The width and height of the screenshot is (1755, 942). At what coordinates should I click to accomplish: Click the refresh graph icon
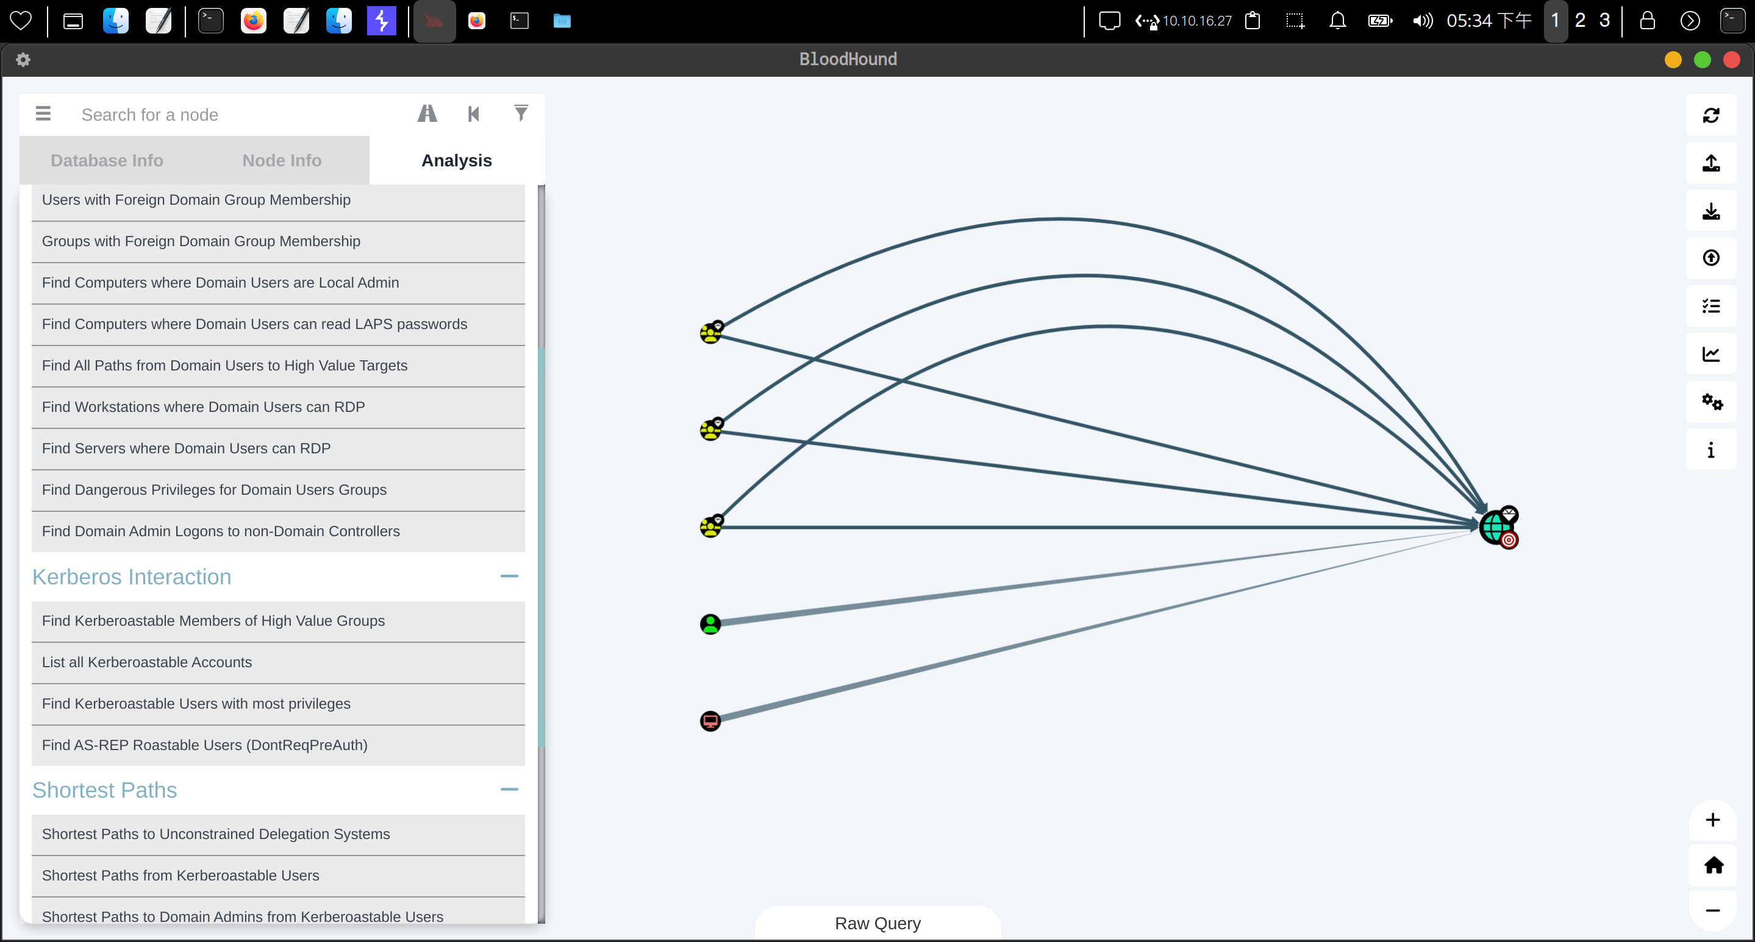tap(1710, 115)
